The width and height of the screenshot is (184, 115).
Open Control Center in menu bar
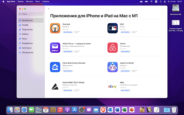165,2
